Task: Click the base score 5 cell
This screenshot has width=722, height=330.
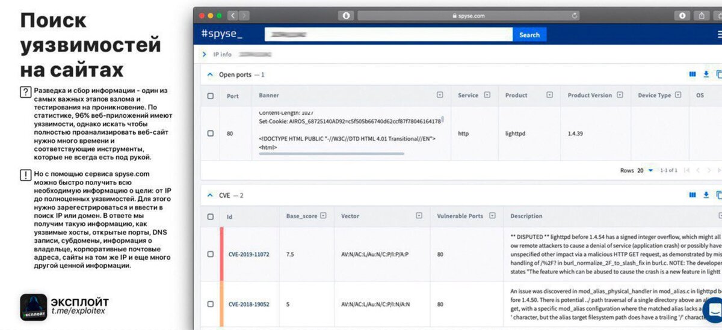Action: (288, 304)
